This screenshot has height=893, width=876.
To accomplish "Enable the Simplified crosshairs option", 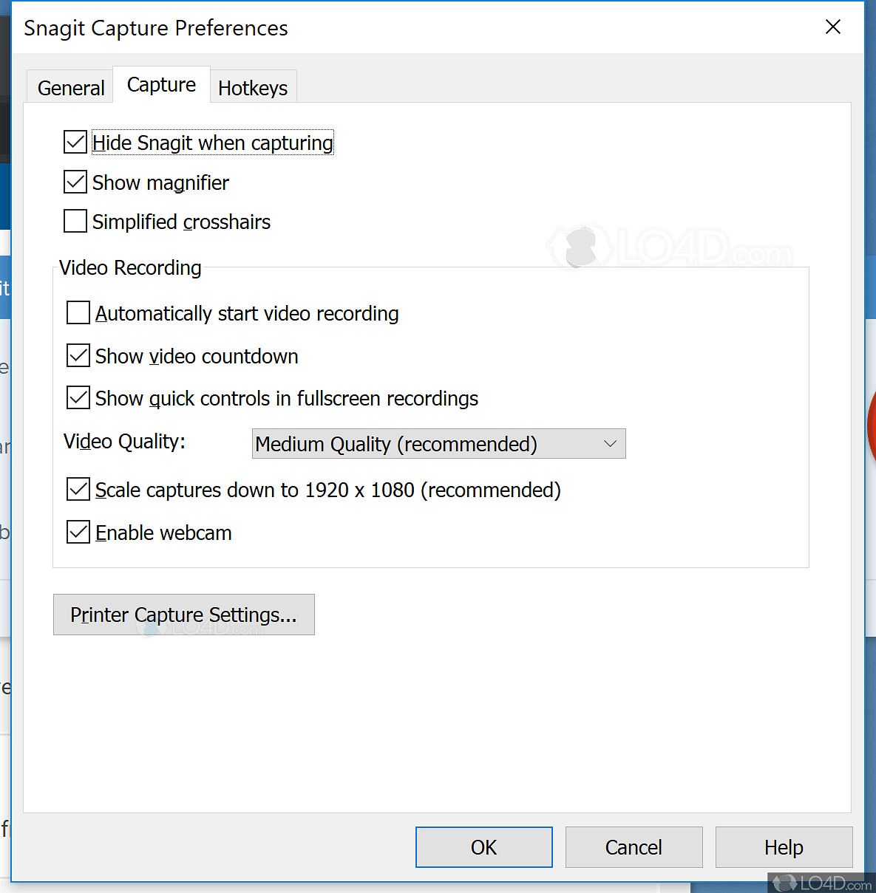I will point(75,221).
